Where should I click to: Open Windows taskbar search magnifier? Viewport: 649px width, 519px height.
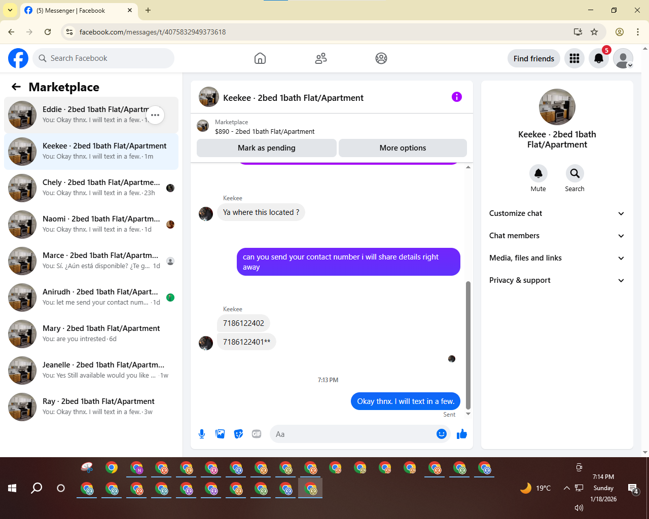[x=37, y=488]
